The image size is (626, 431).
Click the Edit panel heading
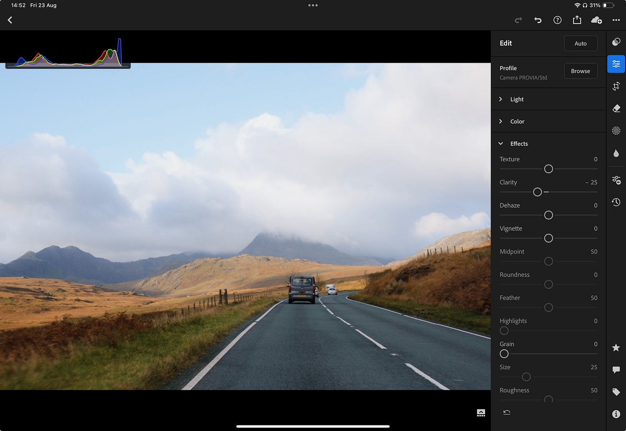click(x=506, y=43)
